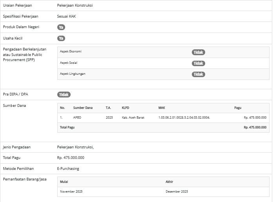
Task: Click the T.A. column header
Action: point(108,108)
